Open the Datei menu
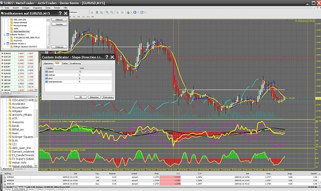 tap(7, 8)
